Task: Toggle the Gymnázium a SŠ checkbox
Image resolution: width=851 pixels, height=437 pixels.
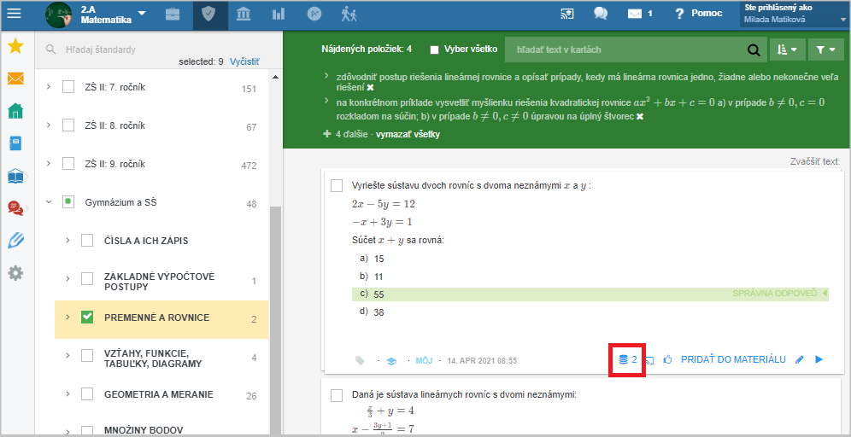Action: click(68, 202)
